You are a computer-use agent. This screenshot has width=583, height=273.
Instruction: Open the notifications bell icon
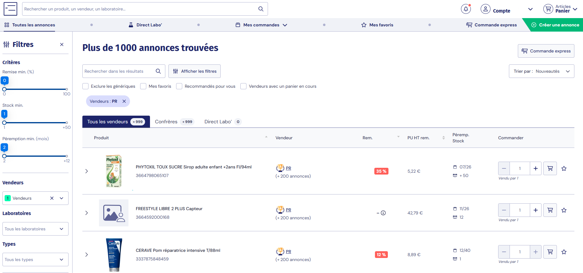[x=466, y=9]
